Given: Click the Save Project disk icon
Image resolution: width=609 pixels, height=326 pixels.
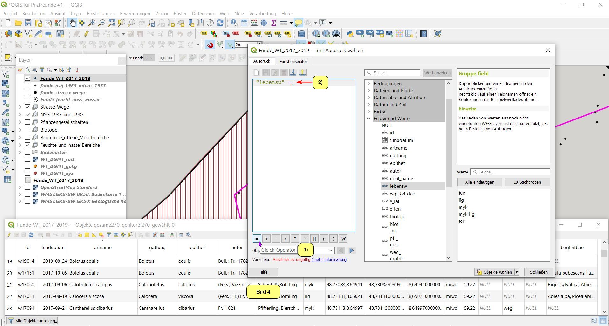Looking at the screenshot, I should 28,23.
